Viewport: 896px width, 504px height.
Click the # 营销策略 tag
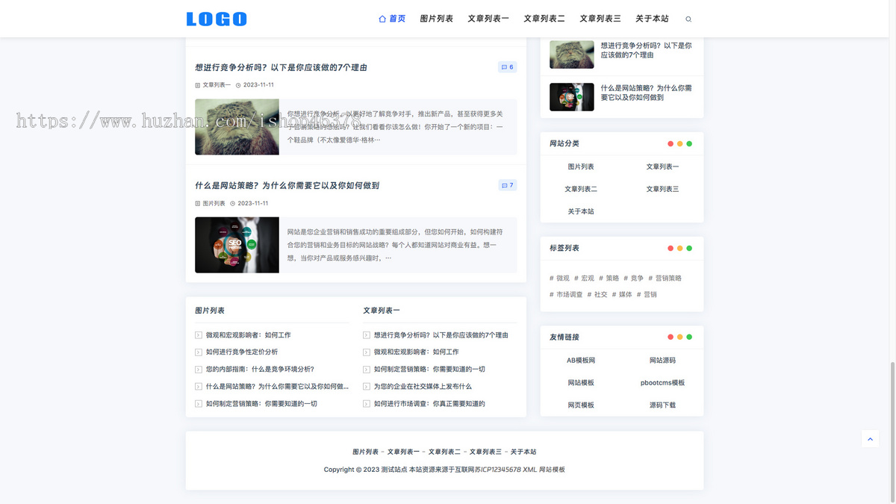(x=665, y=279)
